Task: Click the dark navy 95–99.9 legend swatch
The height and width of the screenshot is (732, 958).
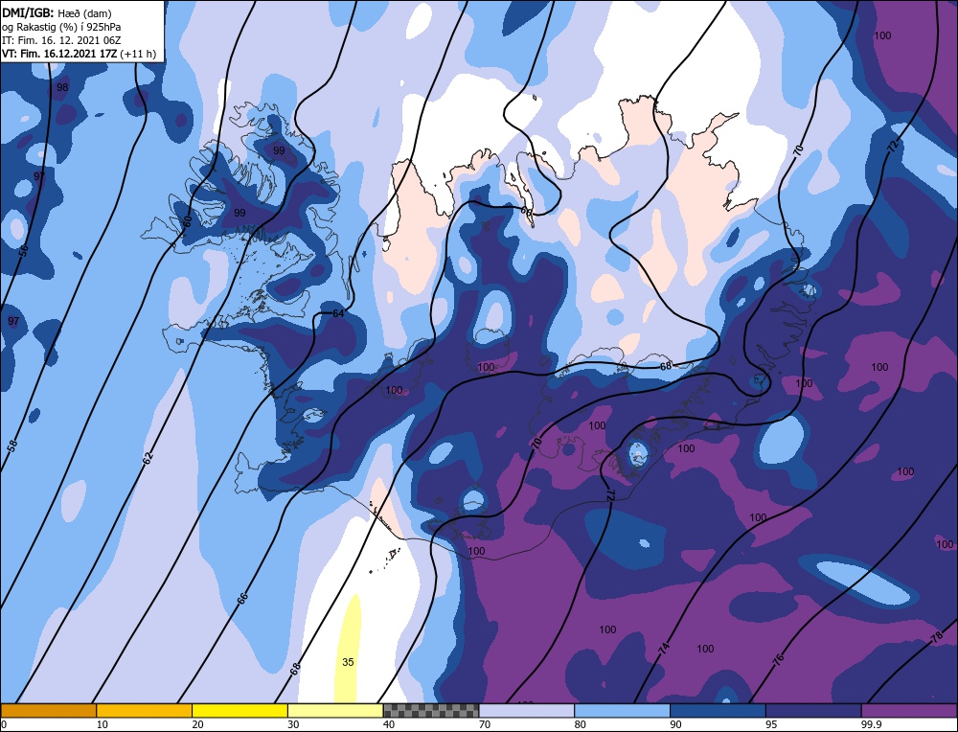Action: [813, 710]
